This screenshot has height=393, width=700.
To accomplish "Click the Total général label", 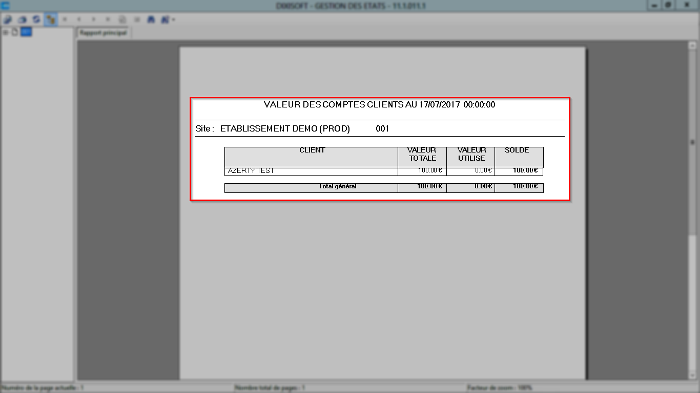I will pyautogui.click(x=337, y=187).
